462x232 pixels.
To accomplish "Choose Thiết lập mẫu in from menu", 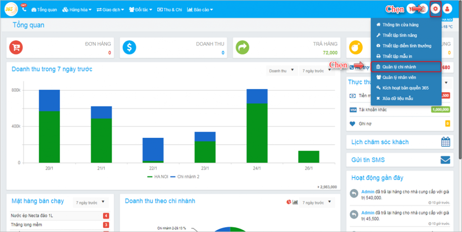I will [397, 56].
